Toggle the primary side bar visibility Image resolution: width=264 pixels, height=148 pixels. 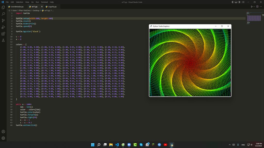coord(233,2)
